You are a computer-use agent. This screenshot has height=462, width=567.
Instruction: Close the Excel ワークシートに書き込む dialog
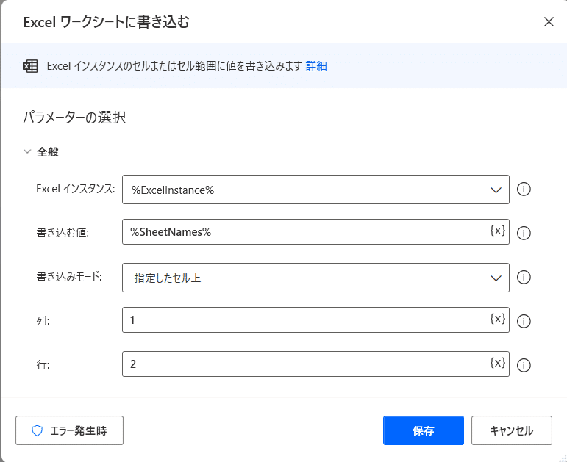[549, 21]
